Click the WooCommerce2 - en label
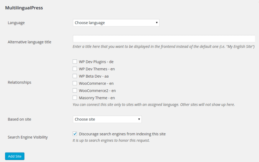Viewport: 259px width, 162px height. pyautogui.click(x=97, y=91)
